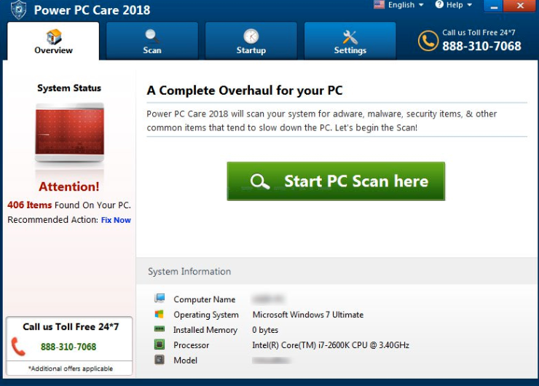539x386 pixels.
Task: Click the Computer Name monitor icon
Action: (x=160, y=299)
